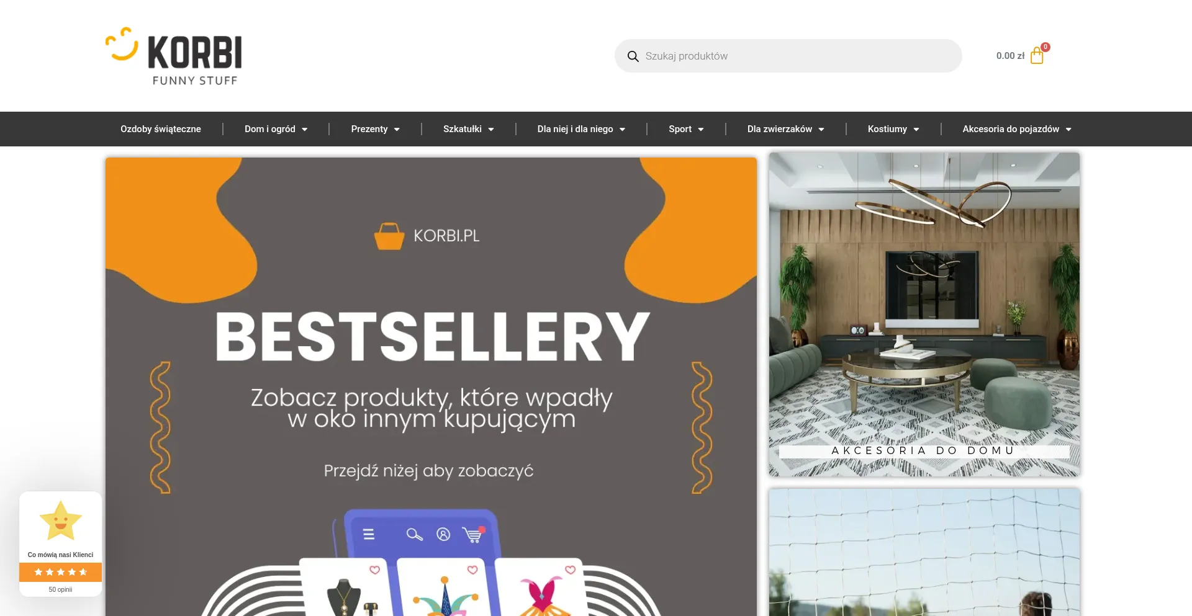Viewport: 1192px width, 616px height.
Task: Open the Akcesoria do domu category image
Action: pyautogui.click(x=924, y=315)
